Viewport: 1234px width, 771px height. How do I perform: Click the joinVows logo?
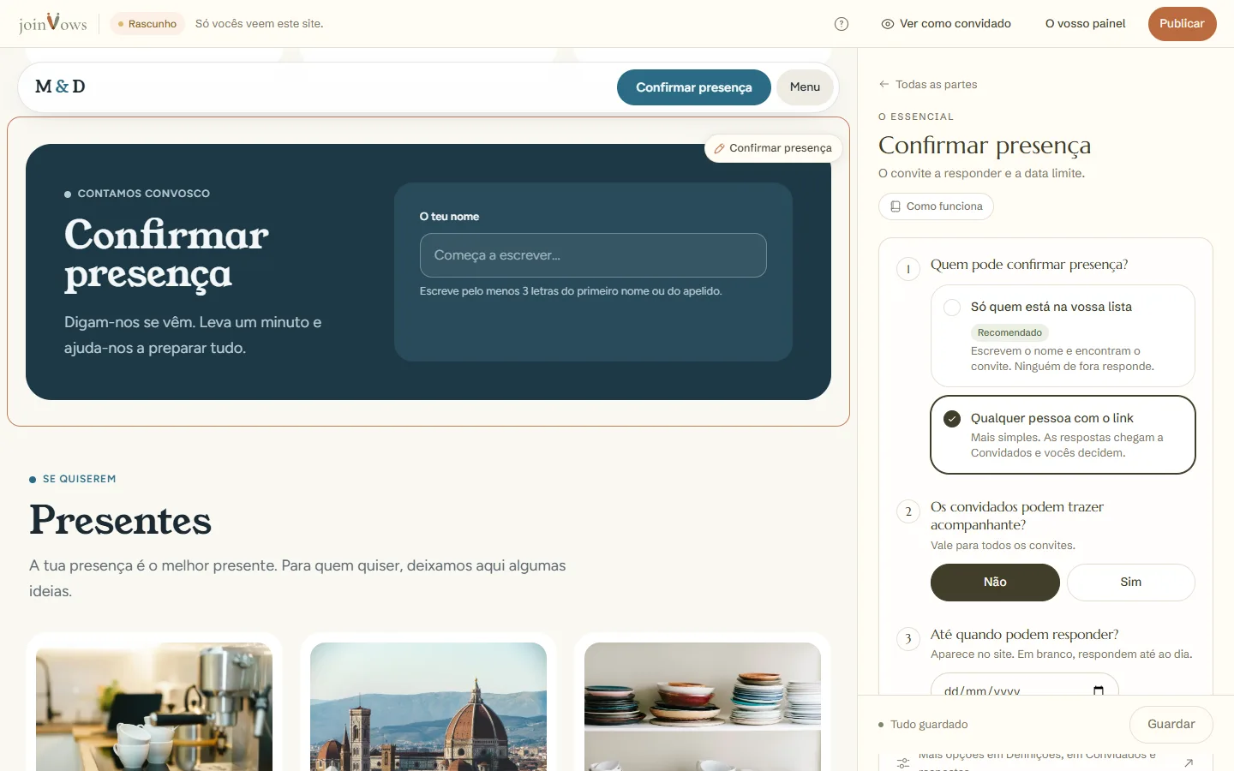(x=53, y=23)
